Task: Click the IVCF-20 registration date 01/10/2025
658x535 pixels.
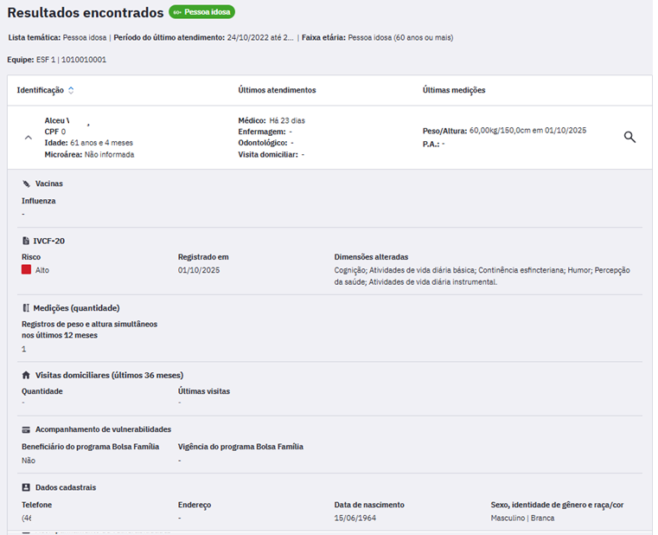Action: click(x=200, y=270)
